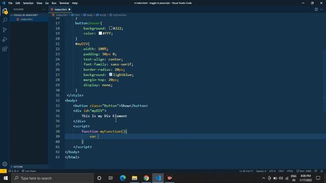This screenshot has width=326, height=183.
Task: Open Cortana circle in taskbar
Action: (x=99, y=178)
